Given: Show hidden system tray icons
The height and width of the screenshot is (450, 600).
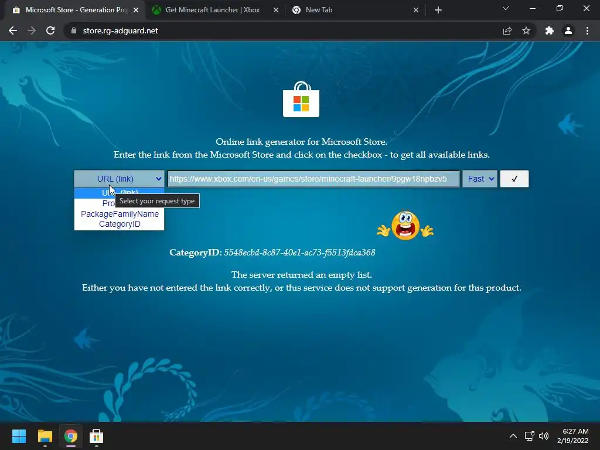Looking at the screenshot, I should click(513, 436).
